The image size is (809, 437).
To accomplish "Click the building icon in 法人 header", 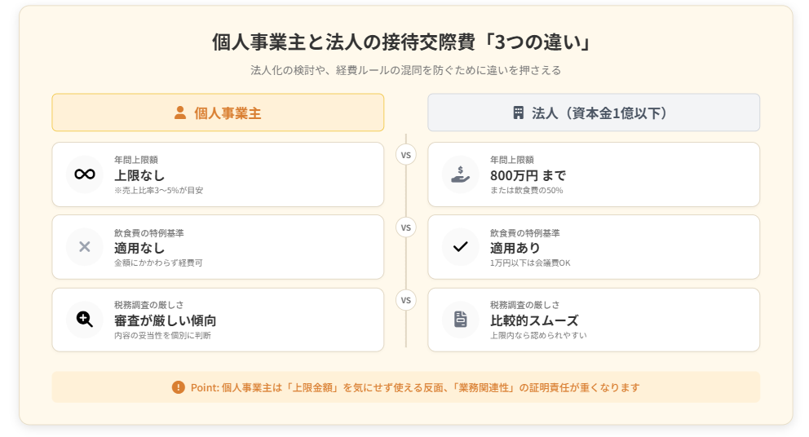I will 518,113.
